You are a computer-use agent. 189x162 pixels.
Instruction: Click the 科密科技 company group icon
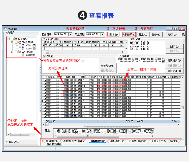(x=16, y=39)
